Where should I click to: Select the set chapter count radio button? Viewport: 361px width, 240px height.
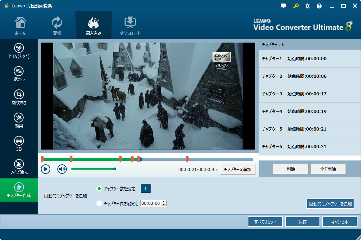pyautogui.click(x=99, y=189)
